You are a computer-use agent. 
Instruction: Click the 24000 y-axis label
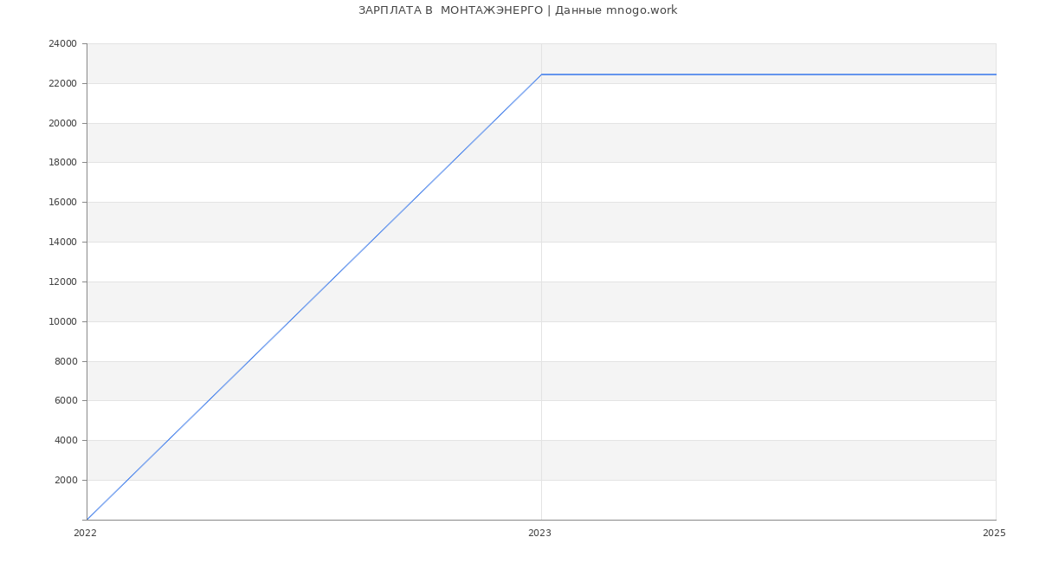click(x=62, y=44)
